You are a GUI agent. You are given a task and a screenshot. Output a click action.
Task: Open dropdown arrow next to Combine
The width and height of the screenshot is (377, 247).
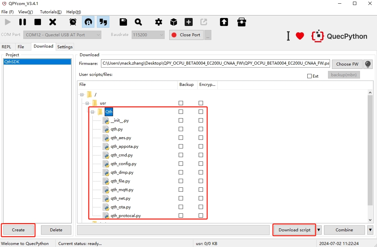[x=370, y=230]
